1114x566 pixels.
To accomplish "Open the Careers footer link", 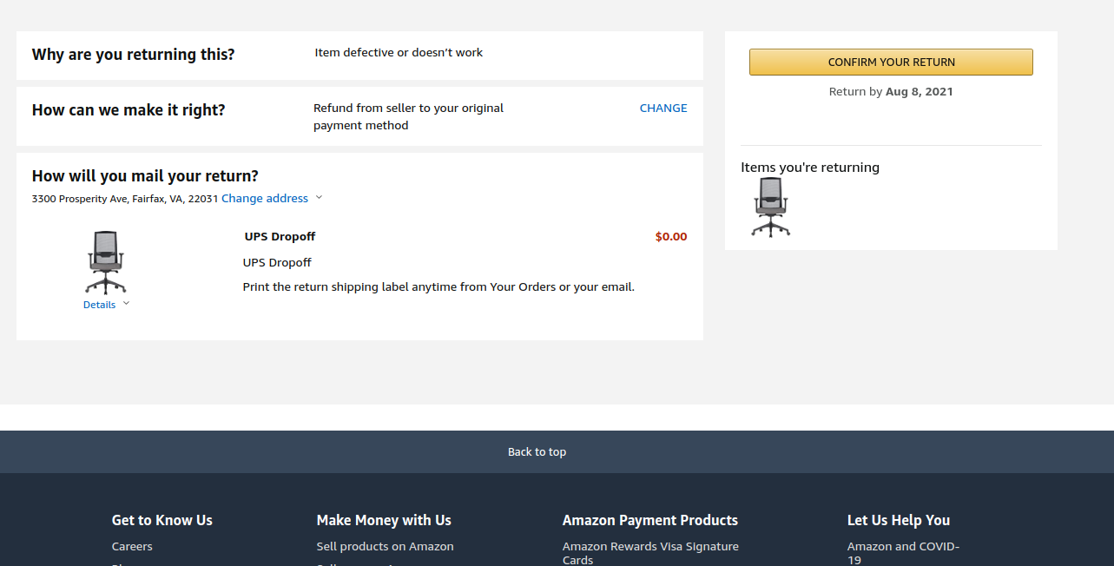I will point(132,547).
